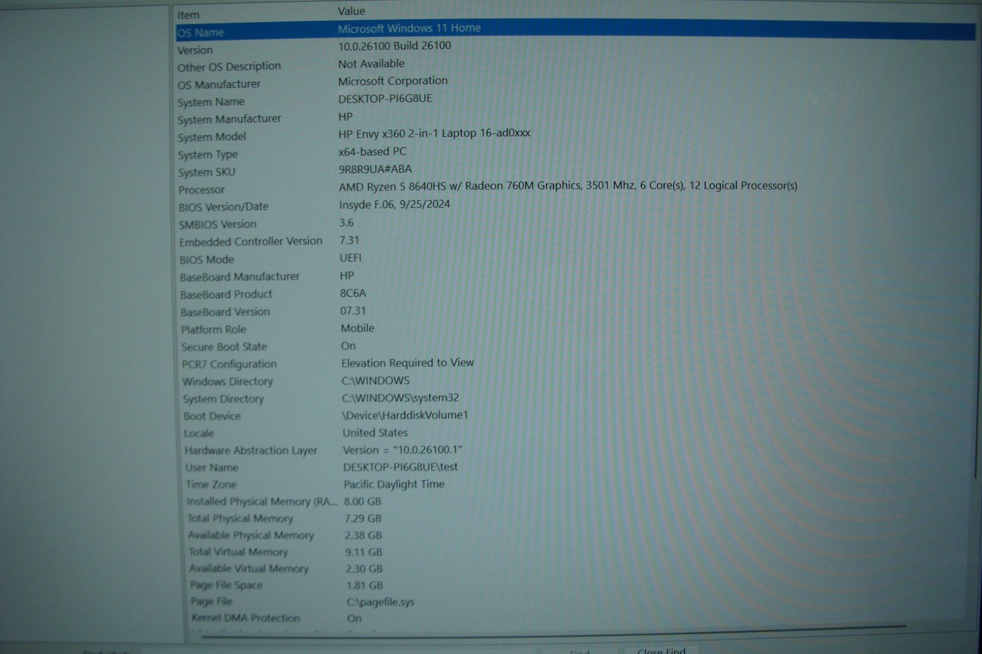
Task: Select the Secure Boot State row
Action: [x=224, y=347]
